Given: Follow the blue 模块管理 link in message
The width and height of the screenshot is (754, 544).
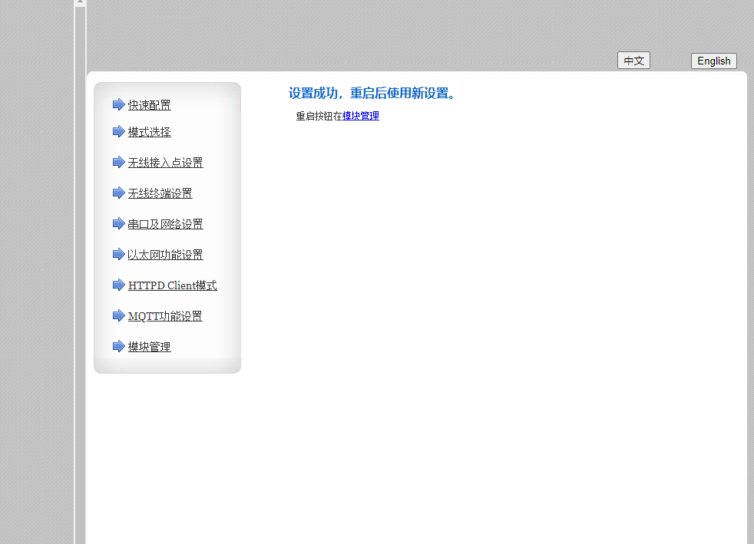Looking at the screenshot, I should (x=361, y=116).
